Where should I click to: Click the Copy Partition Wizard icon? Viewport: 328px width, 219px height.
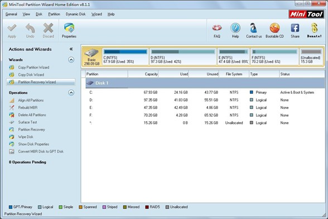point(12,67)
